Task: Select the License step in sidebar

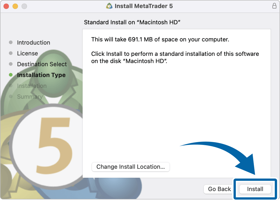Action: [27, 53]
